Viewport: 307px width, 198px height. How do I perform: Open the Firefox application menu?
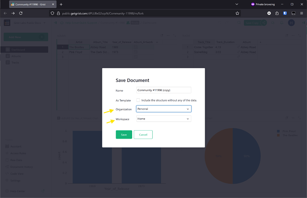(302, 13)
